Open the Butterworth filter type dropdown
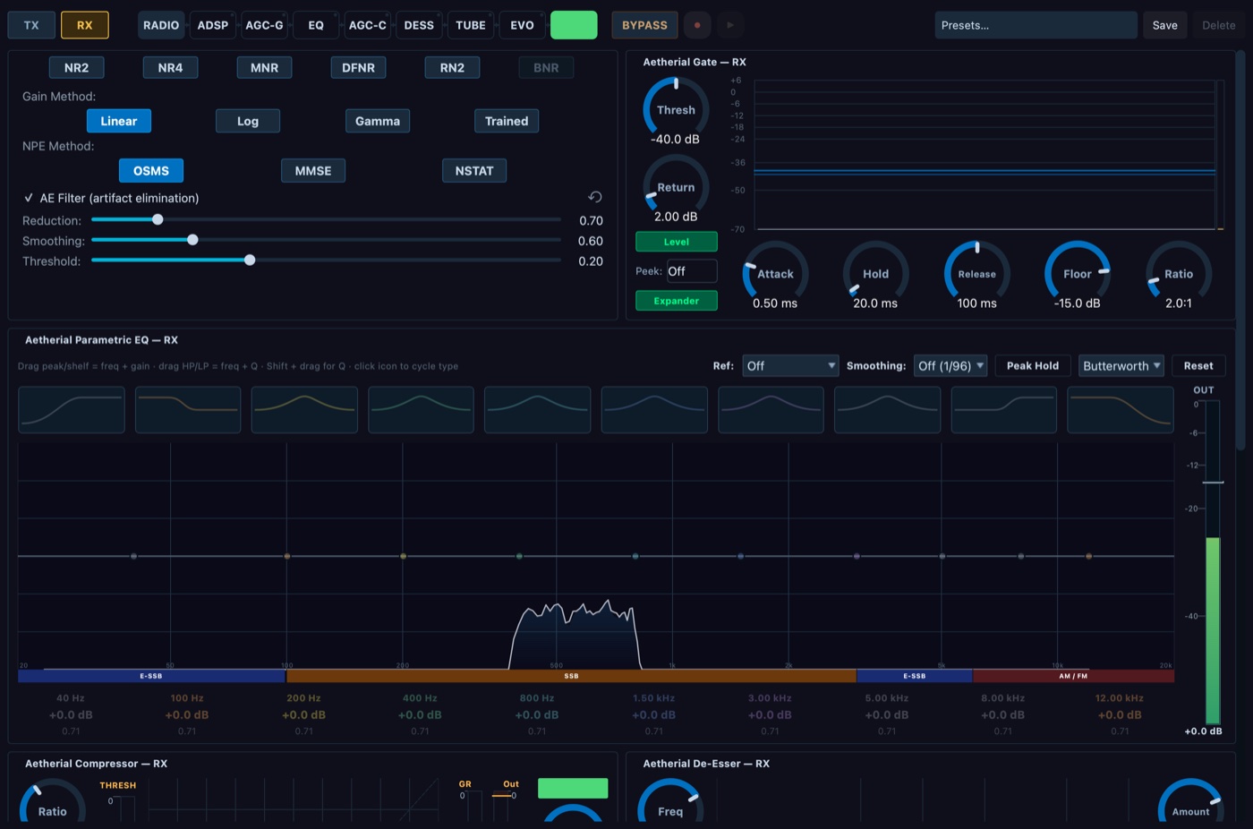Viewport: 1253px width, 829px height. 1121,365
